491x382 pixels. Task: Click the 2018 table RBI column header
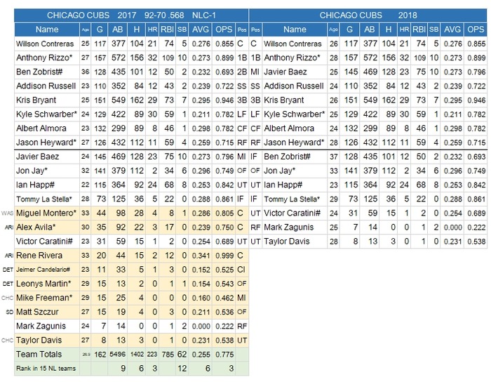pyautogui.click(x=419, y=29)
